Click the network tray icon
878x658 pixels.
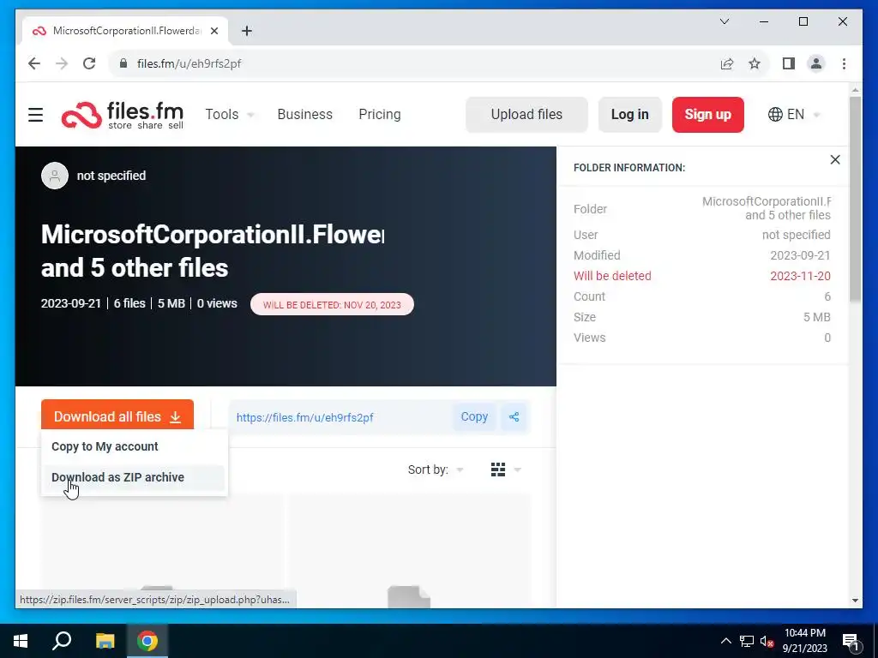point(747,641)
